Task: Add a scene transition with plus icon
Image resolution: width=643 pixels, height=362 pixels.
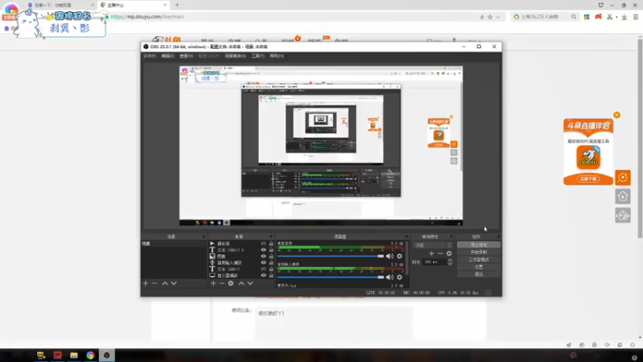Action: pyautogui.click(x=432, y=253)
